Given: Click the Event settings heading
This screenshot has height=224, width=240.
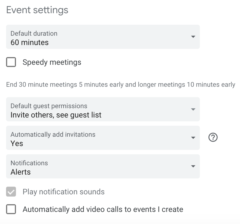Looking at the screenshot, I should click(x=37, y=10).
